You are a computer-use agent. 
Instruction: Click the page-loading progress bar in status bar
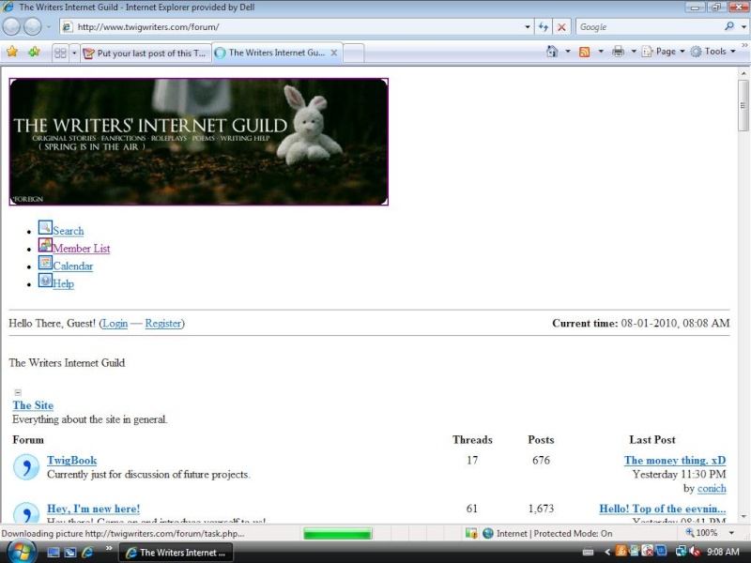338,533
